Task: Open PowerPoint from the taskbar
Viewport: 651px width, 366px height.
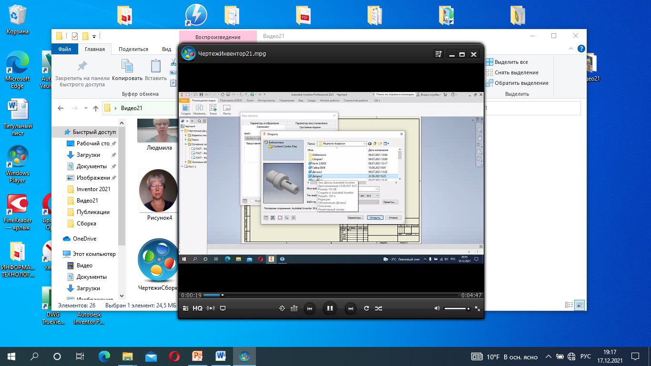Action: coord(197,356)
